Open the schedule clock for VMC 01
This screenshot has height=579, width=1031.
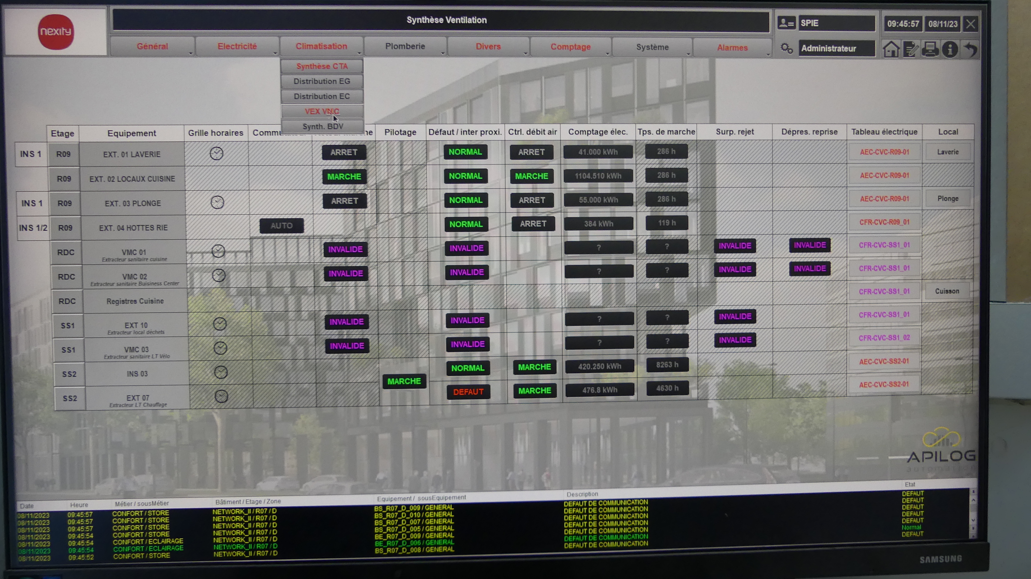pos(218,251)
